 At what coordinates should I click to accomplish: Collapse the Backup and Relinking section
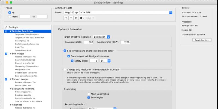[11, 89]
